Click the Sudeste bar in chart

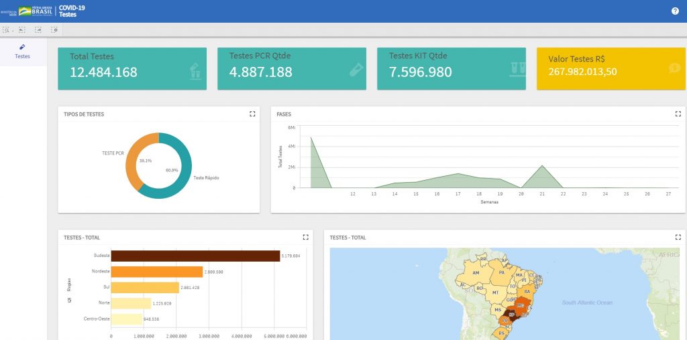195,256
